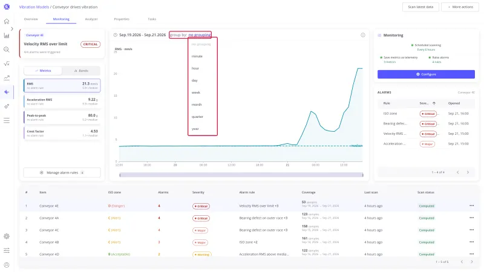Open the vibration waveform sidebar icon
This screenshot has width=484, height=272.
point(7,92)
